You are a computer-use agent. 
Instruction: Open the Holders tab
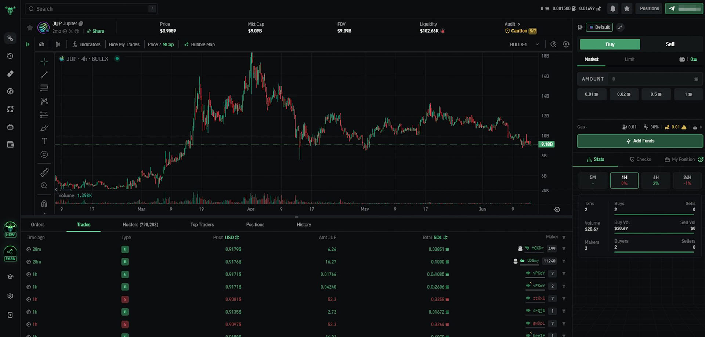tap(140, 225)
